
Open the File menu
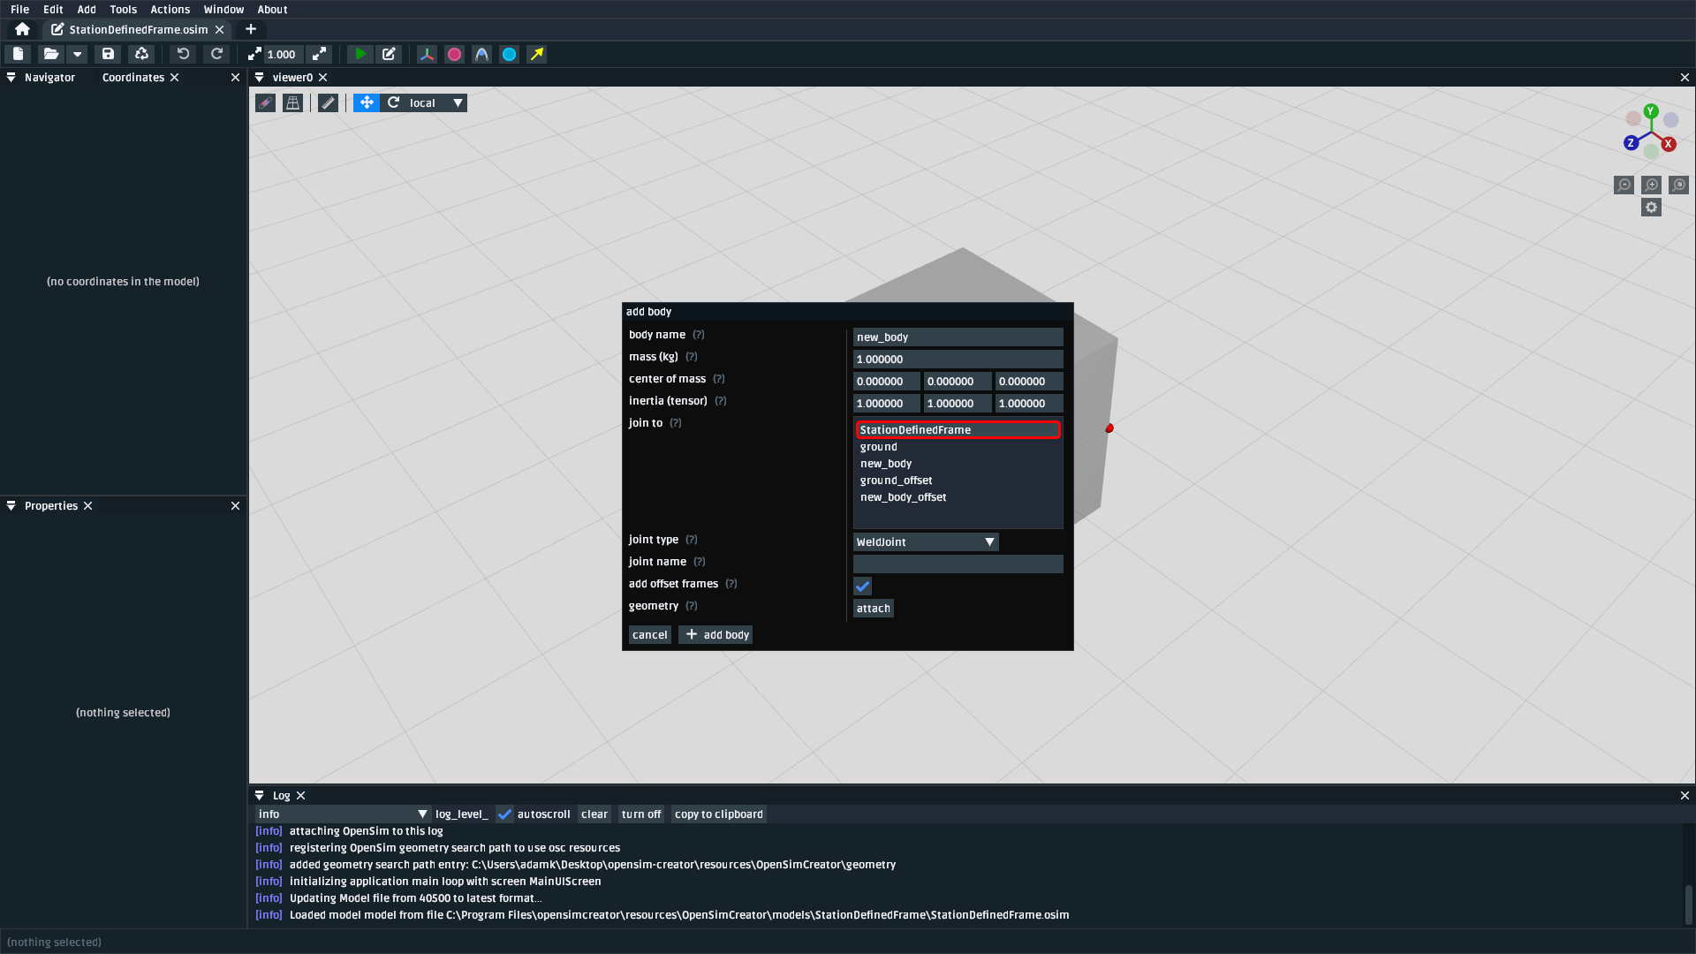coord(19,9)
